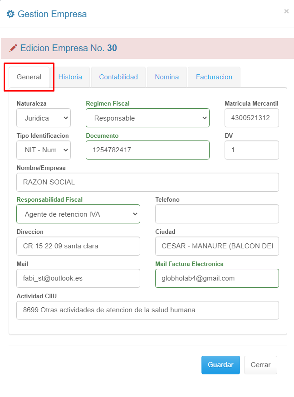Click the pencil icon beside Edicion Empresa

[x=13, y=48]
